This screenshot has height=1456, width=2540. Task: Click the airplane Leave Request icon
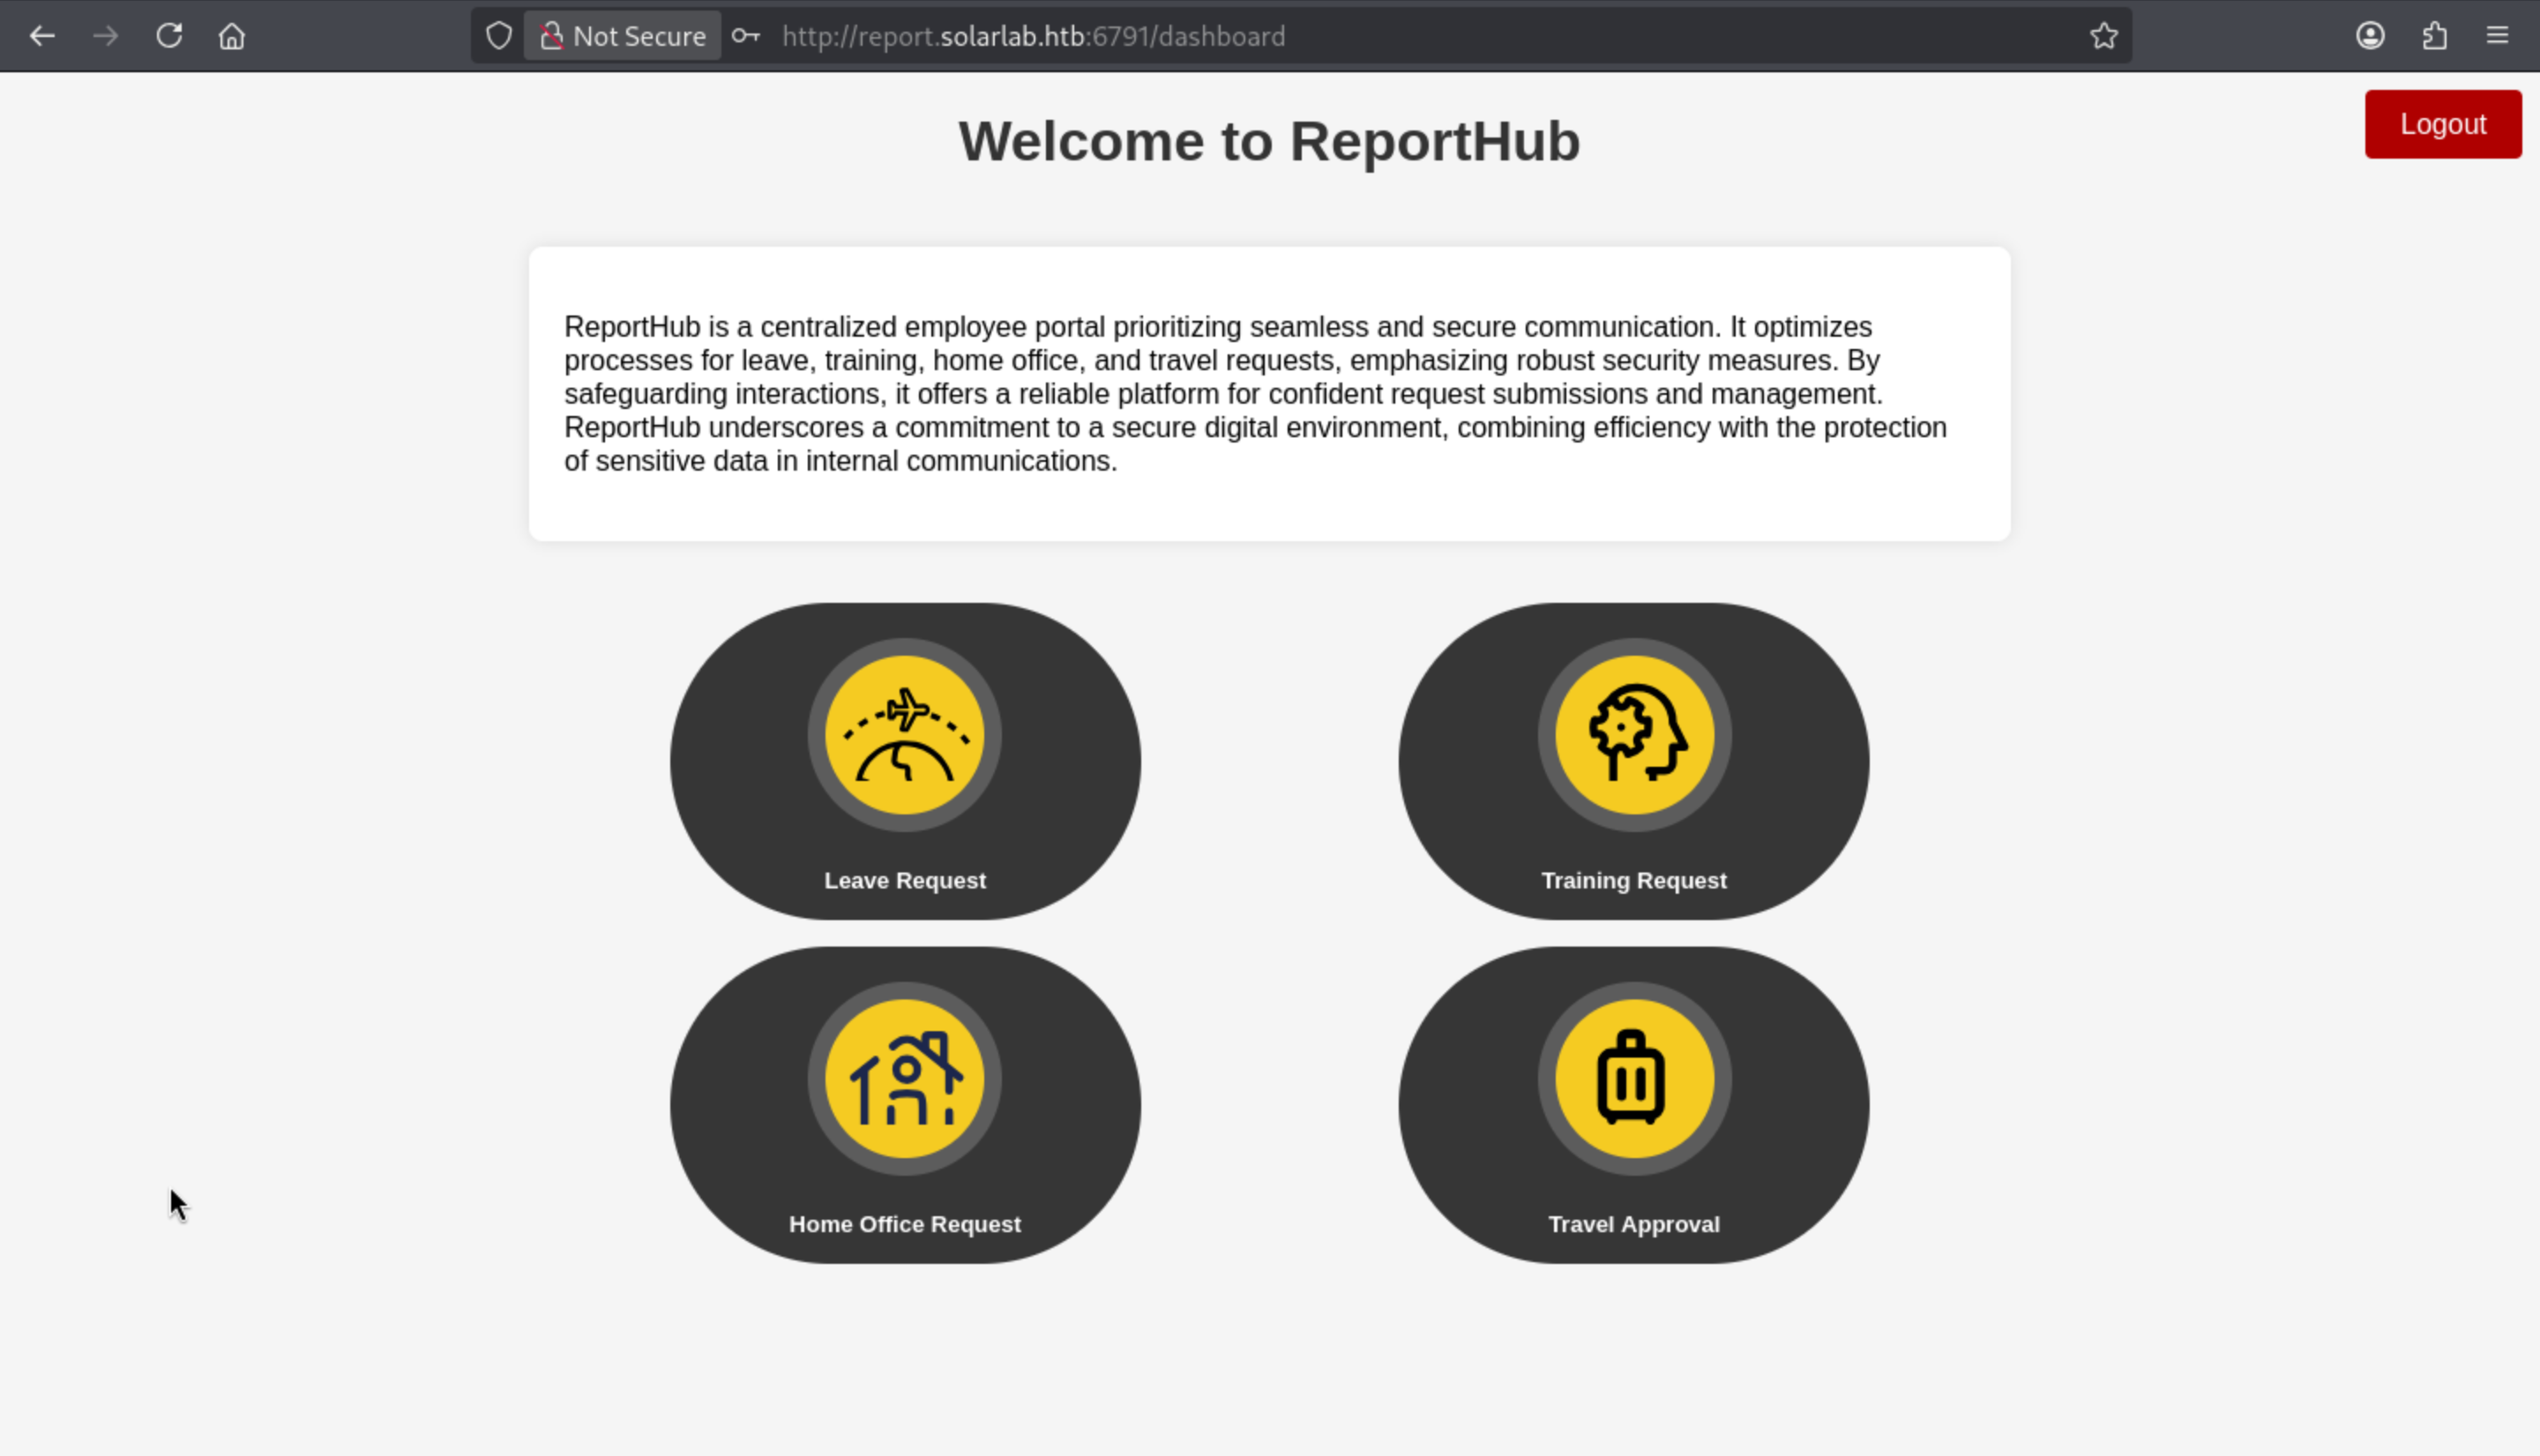(904, 735)
